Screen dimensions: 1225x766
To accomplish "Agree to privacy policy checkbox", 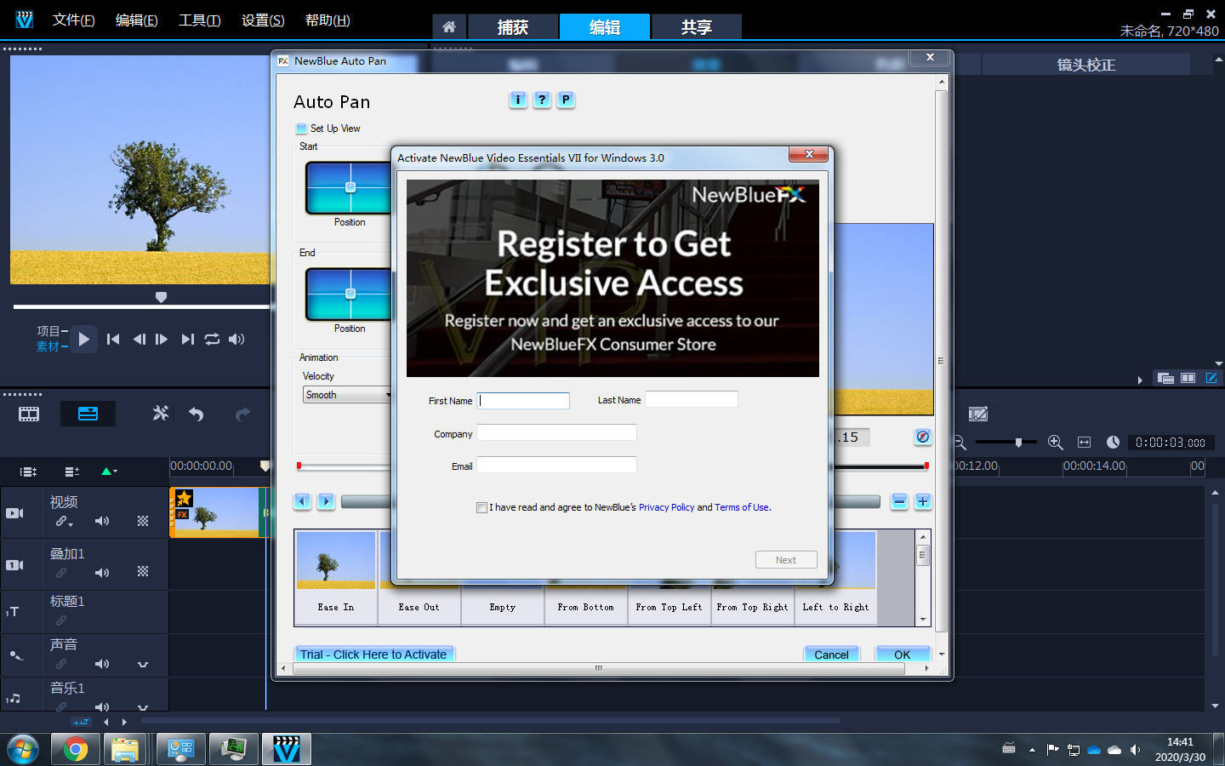I will click(481, 507).
